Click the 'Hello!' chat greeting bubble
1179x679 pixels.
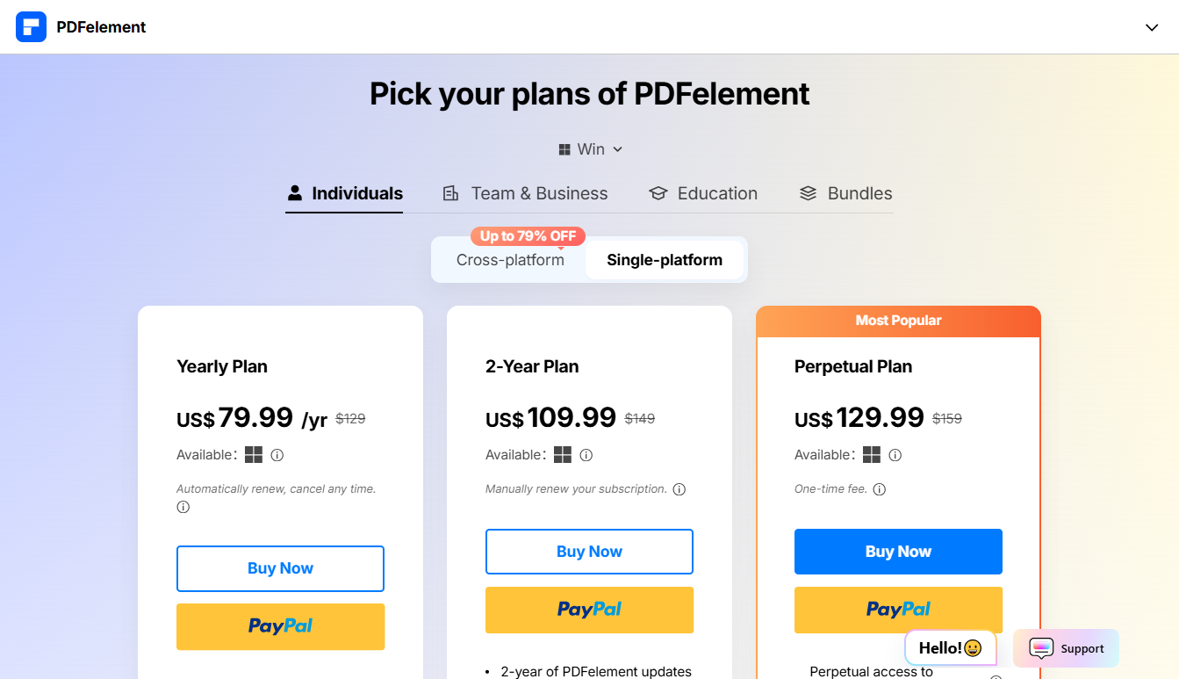pos(950,647)
